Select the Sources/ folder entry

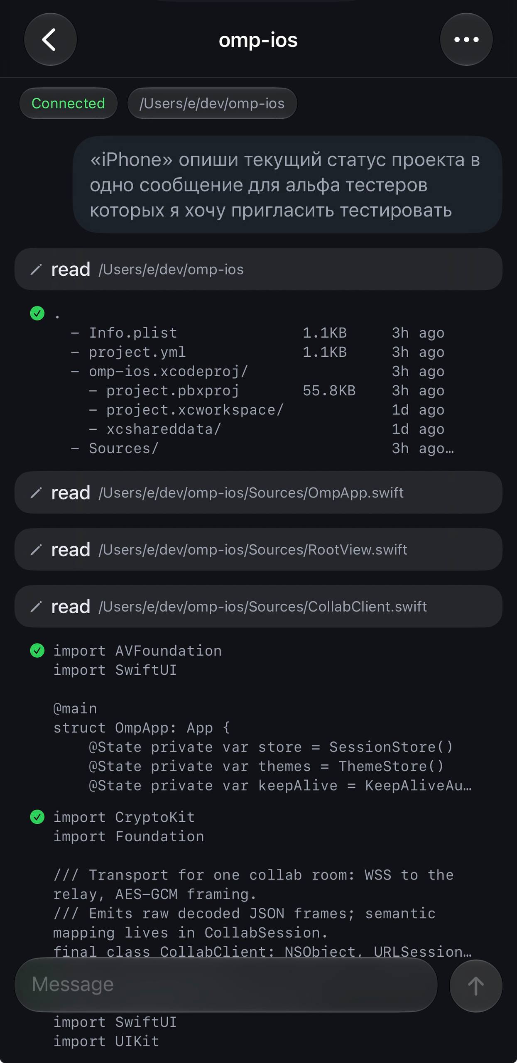[124, 448]
